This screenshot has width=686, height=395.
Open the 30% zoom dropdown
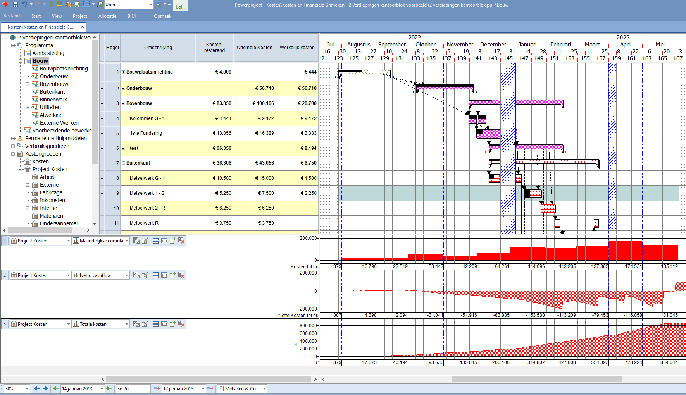[x=27, y=388]
